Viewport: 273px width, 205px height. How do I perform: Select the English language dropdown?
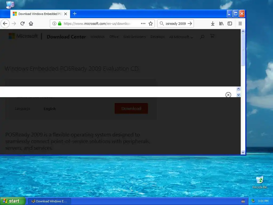click(50, 109)
